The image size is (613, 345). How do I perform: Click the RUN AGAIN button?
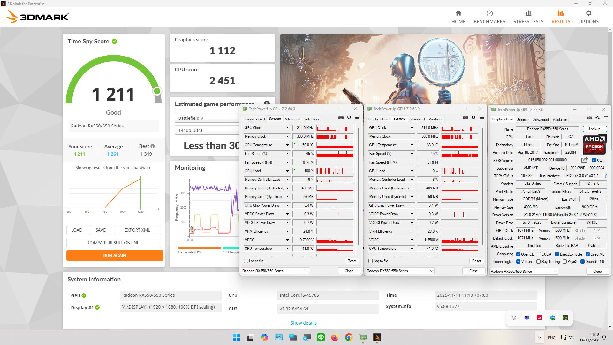pyautogui.click(x=115, y=256)
